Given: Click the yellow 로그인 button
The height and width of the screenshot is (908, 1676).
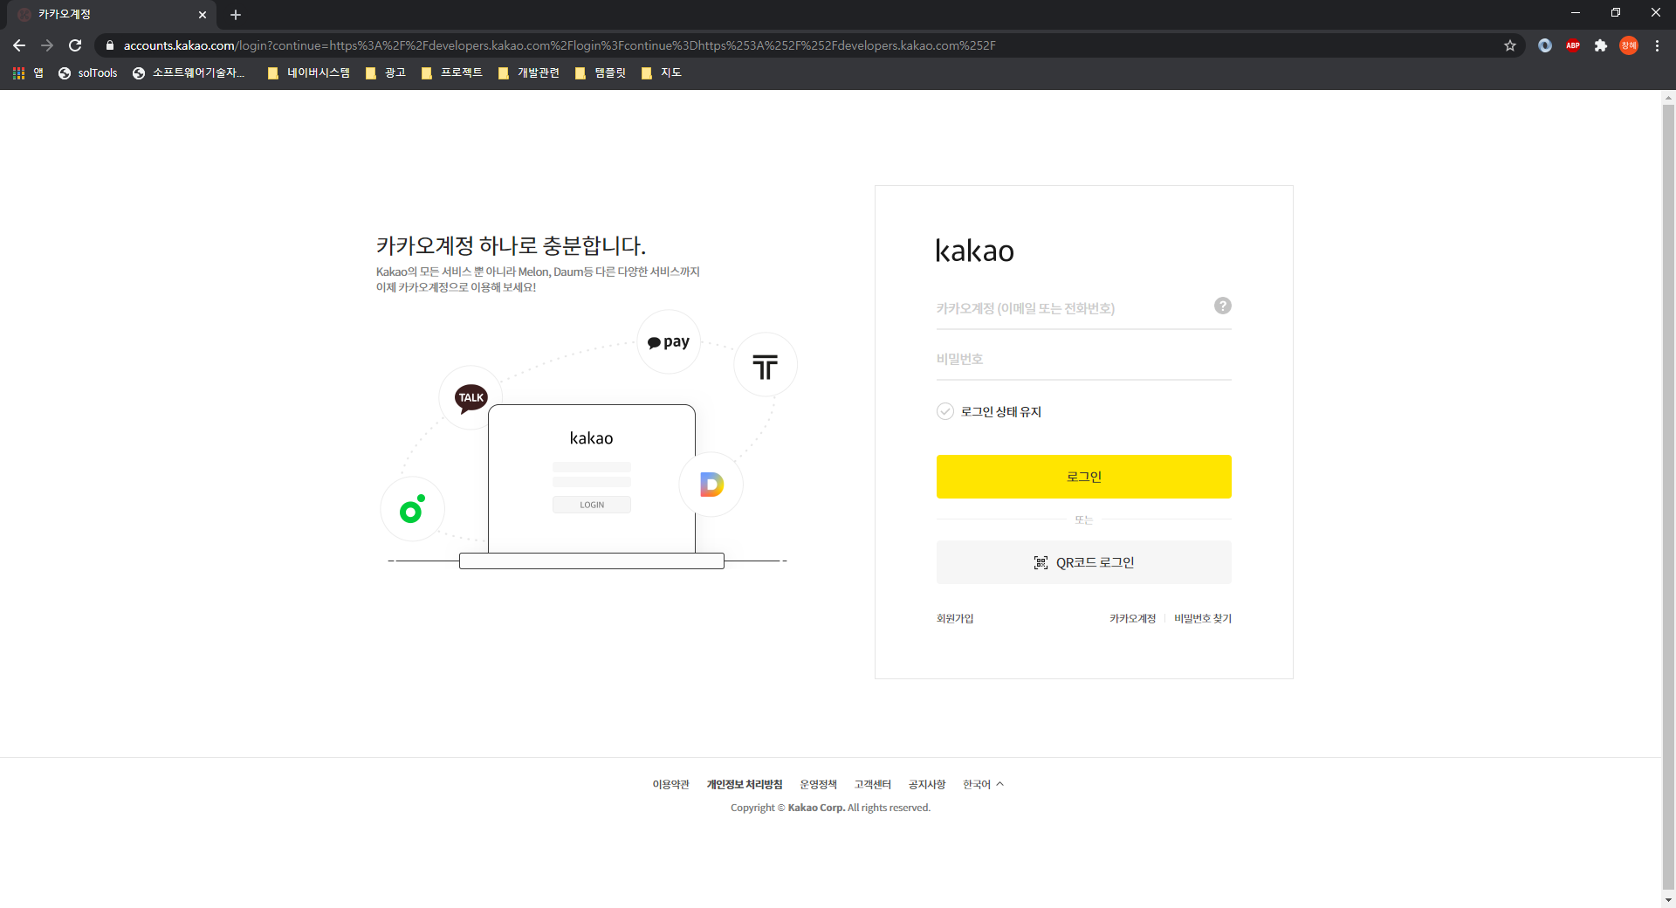Looking at the screenshot, I should pos(1084,477).
